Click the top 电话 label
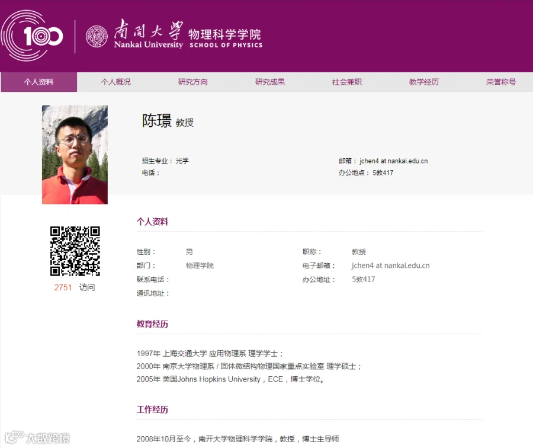The height and width of the screenshot is (448, 533). tap(150, 173)
